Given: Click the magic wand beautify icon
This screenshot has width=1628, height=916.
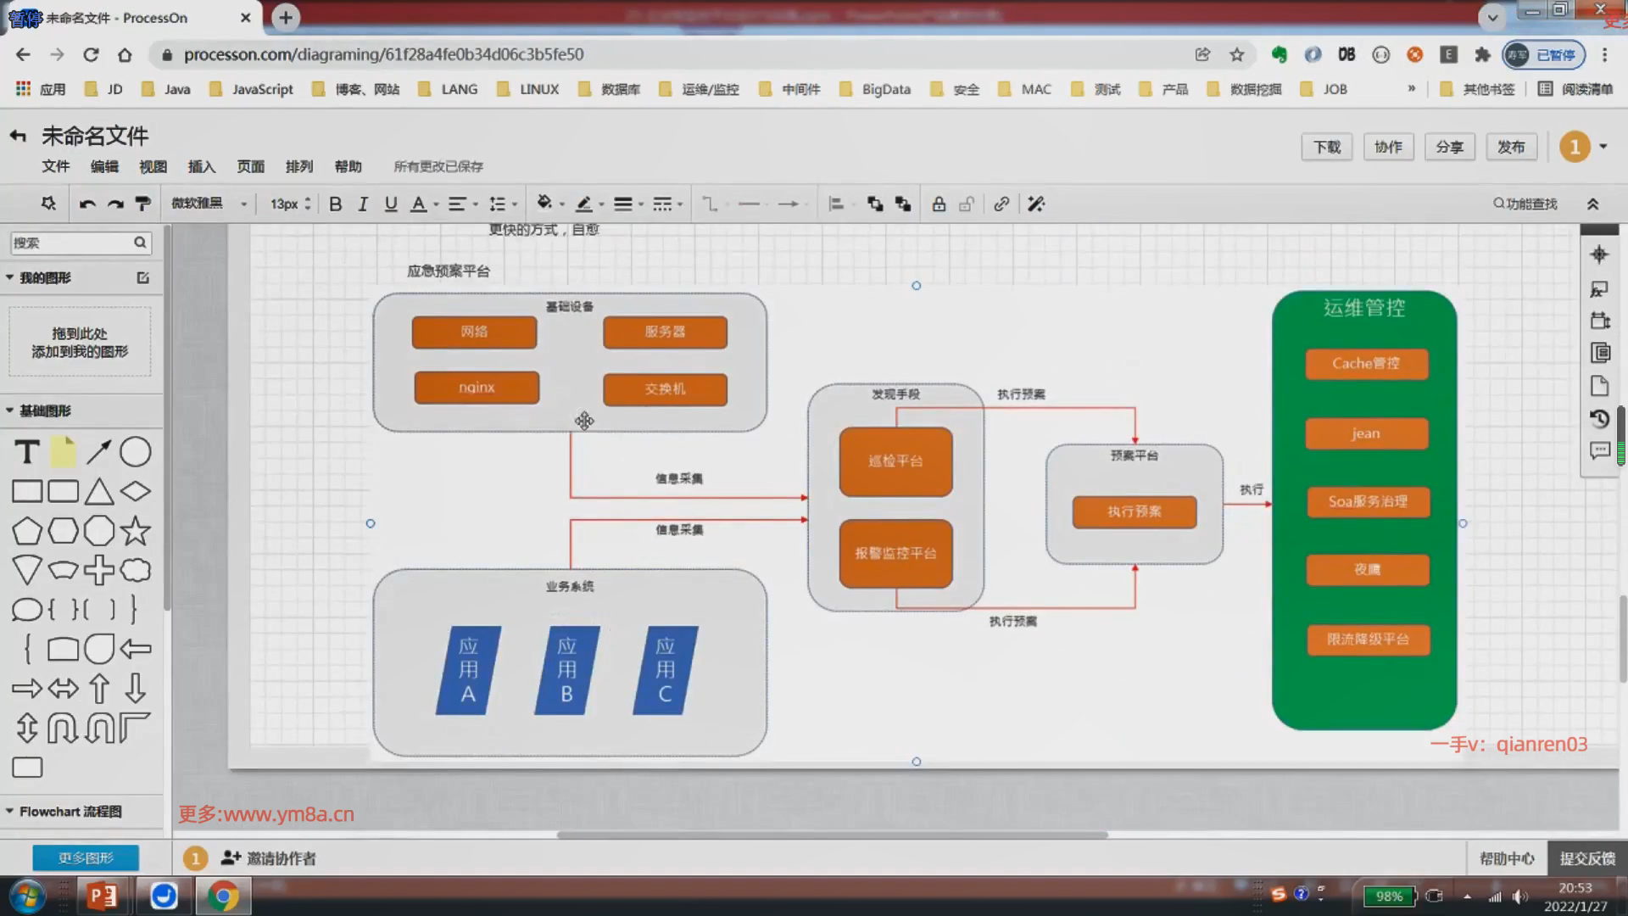Looking at the screenshot, I should pos(1035,204).
